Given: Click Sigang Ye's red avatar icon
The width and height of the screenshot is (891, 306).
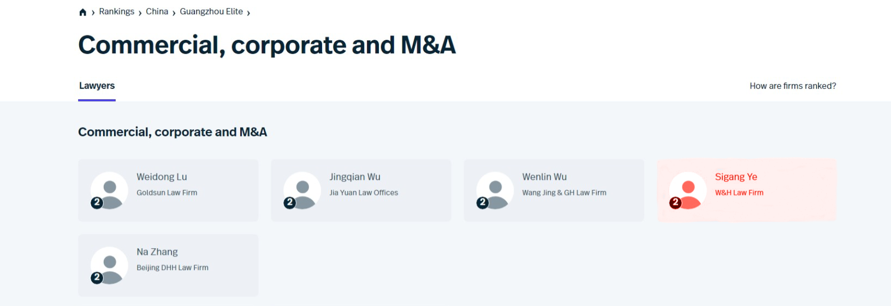Looking at the screenshot, I should coord(687,190).
